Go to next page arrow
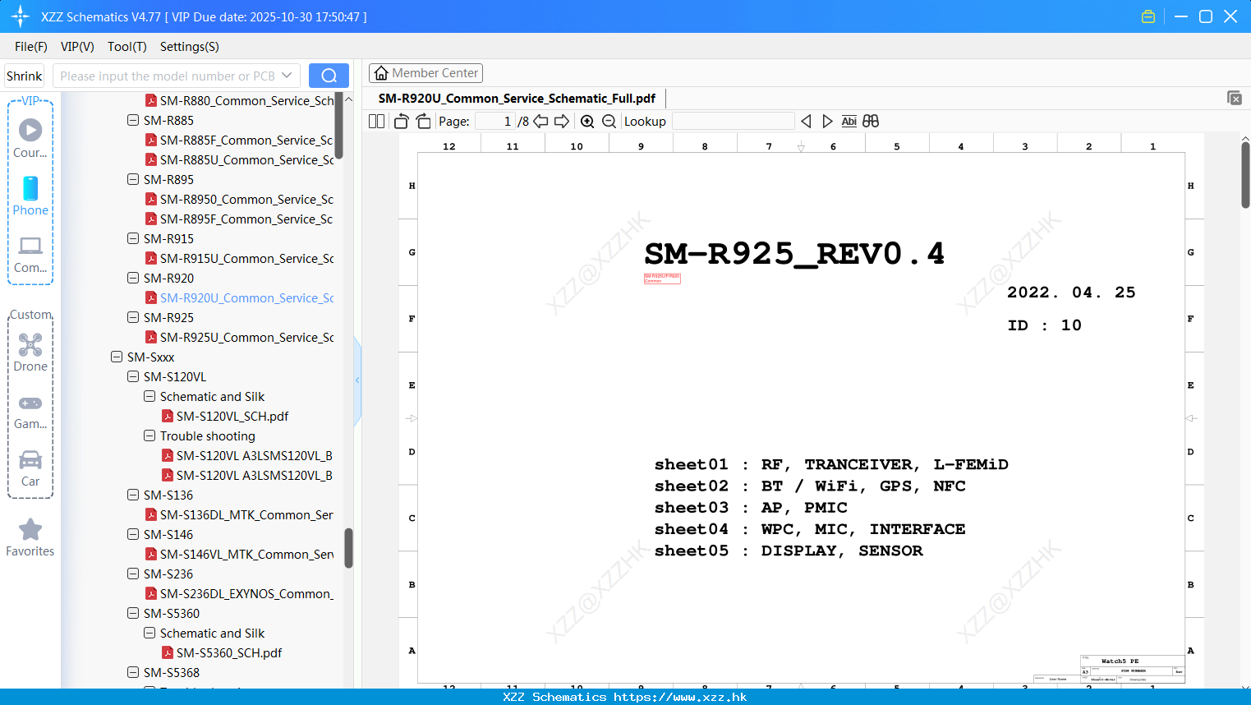1251x705 pixels. tap(562, 122)
